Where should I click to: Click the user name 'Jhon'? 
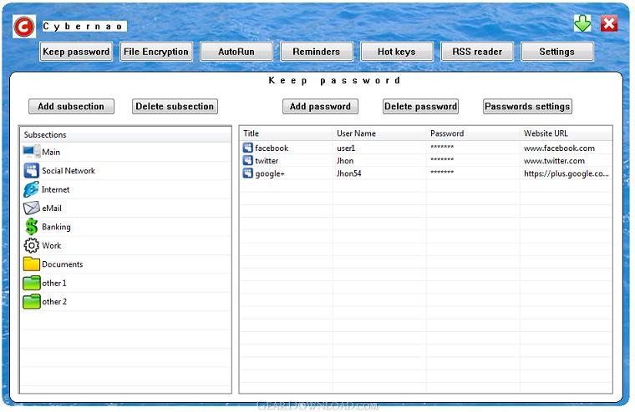345,160
